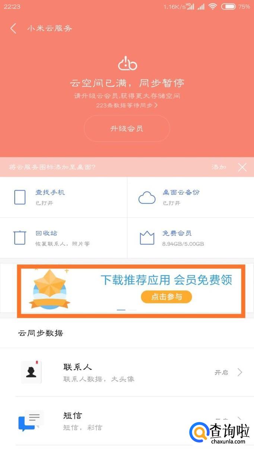This screenshot has width=254, height=453.
Task: Click the cloud warning icon at top
Action: click(127, 63)
